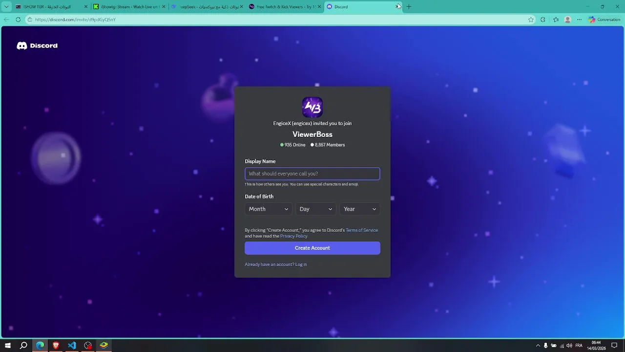This screenshot has height=352, width=625.
Task: Open the Windows Start menu
Action: pyautogui.click(x=8, y=346)
